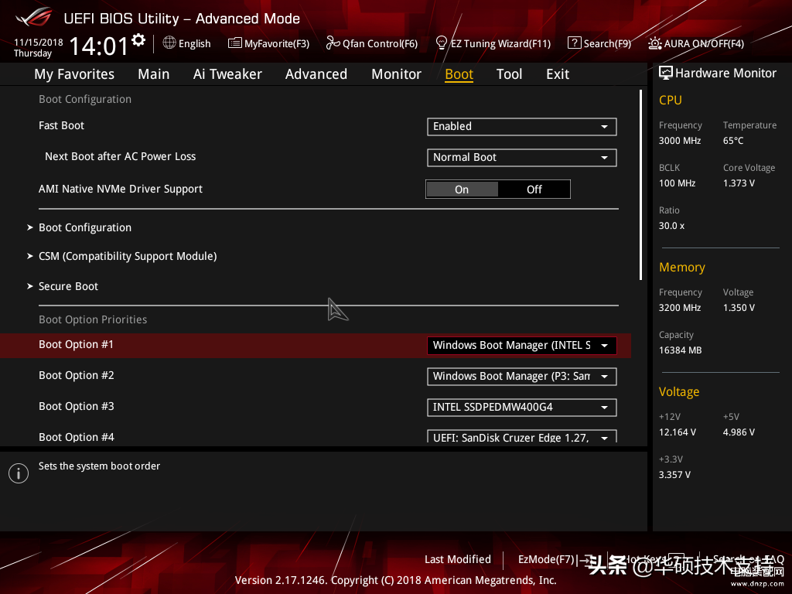Click the globe language icon
This screenshot has height=594, width=792.
coord(169,43)
